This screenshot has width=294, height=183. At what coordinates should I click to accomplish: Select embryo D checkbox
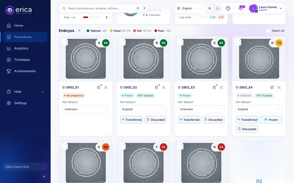(238, 42)
